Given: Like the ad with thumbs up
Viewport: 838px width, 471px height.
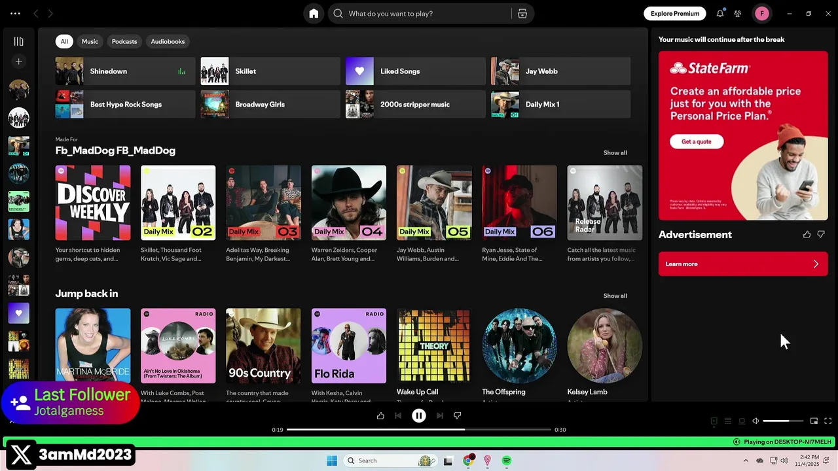Looking at the screenshot, I should [x=807, y=234].
